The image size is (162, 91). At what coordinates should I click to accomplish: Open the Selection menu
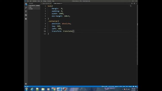(34, 1)
